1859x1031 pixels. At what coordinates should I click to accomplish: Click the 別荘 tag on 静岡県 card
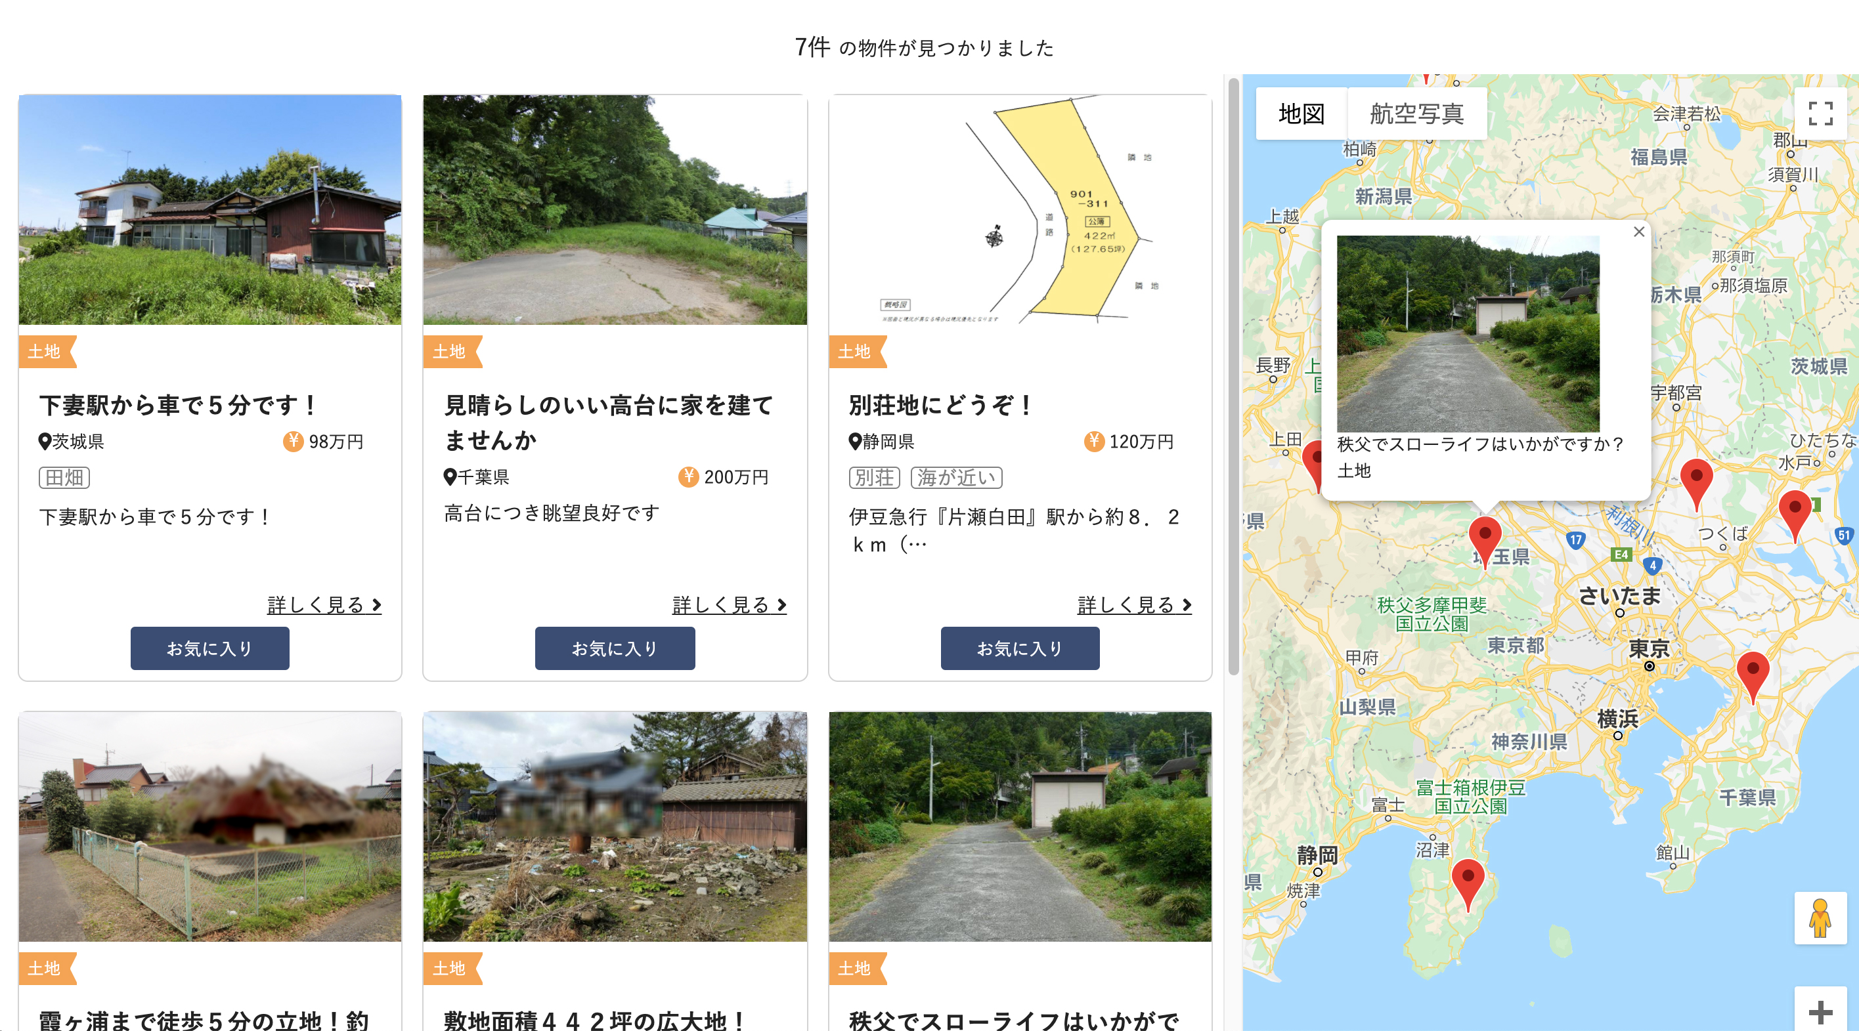[x=875, y=478]
